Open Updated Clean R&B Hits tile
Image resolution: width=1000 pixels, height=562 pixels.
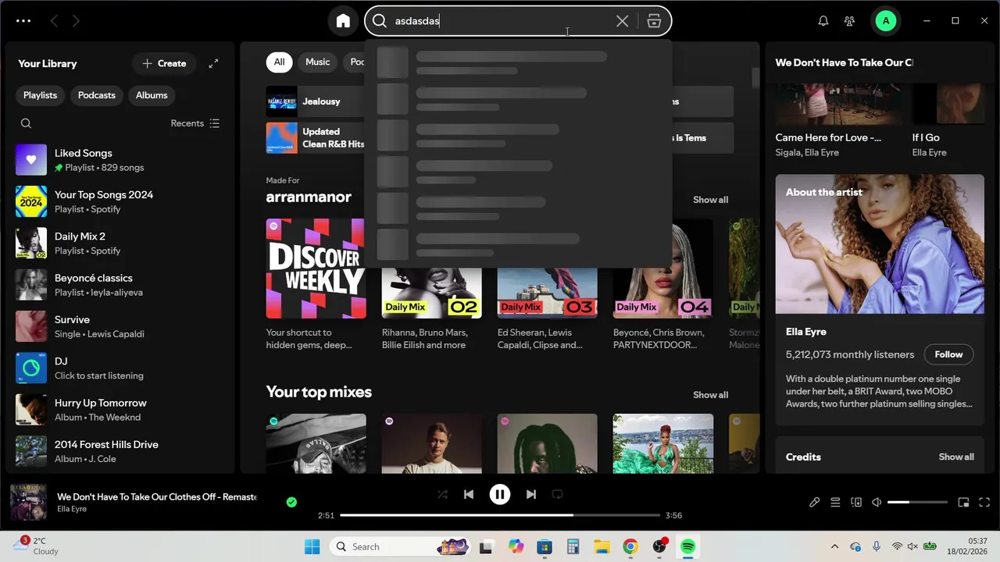[315, 138]
